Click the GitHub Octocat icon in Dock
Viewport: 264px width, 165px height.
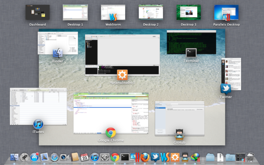(x=185, y=157)
